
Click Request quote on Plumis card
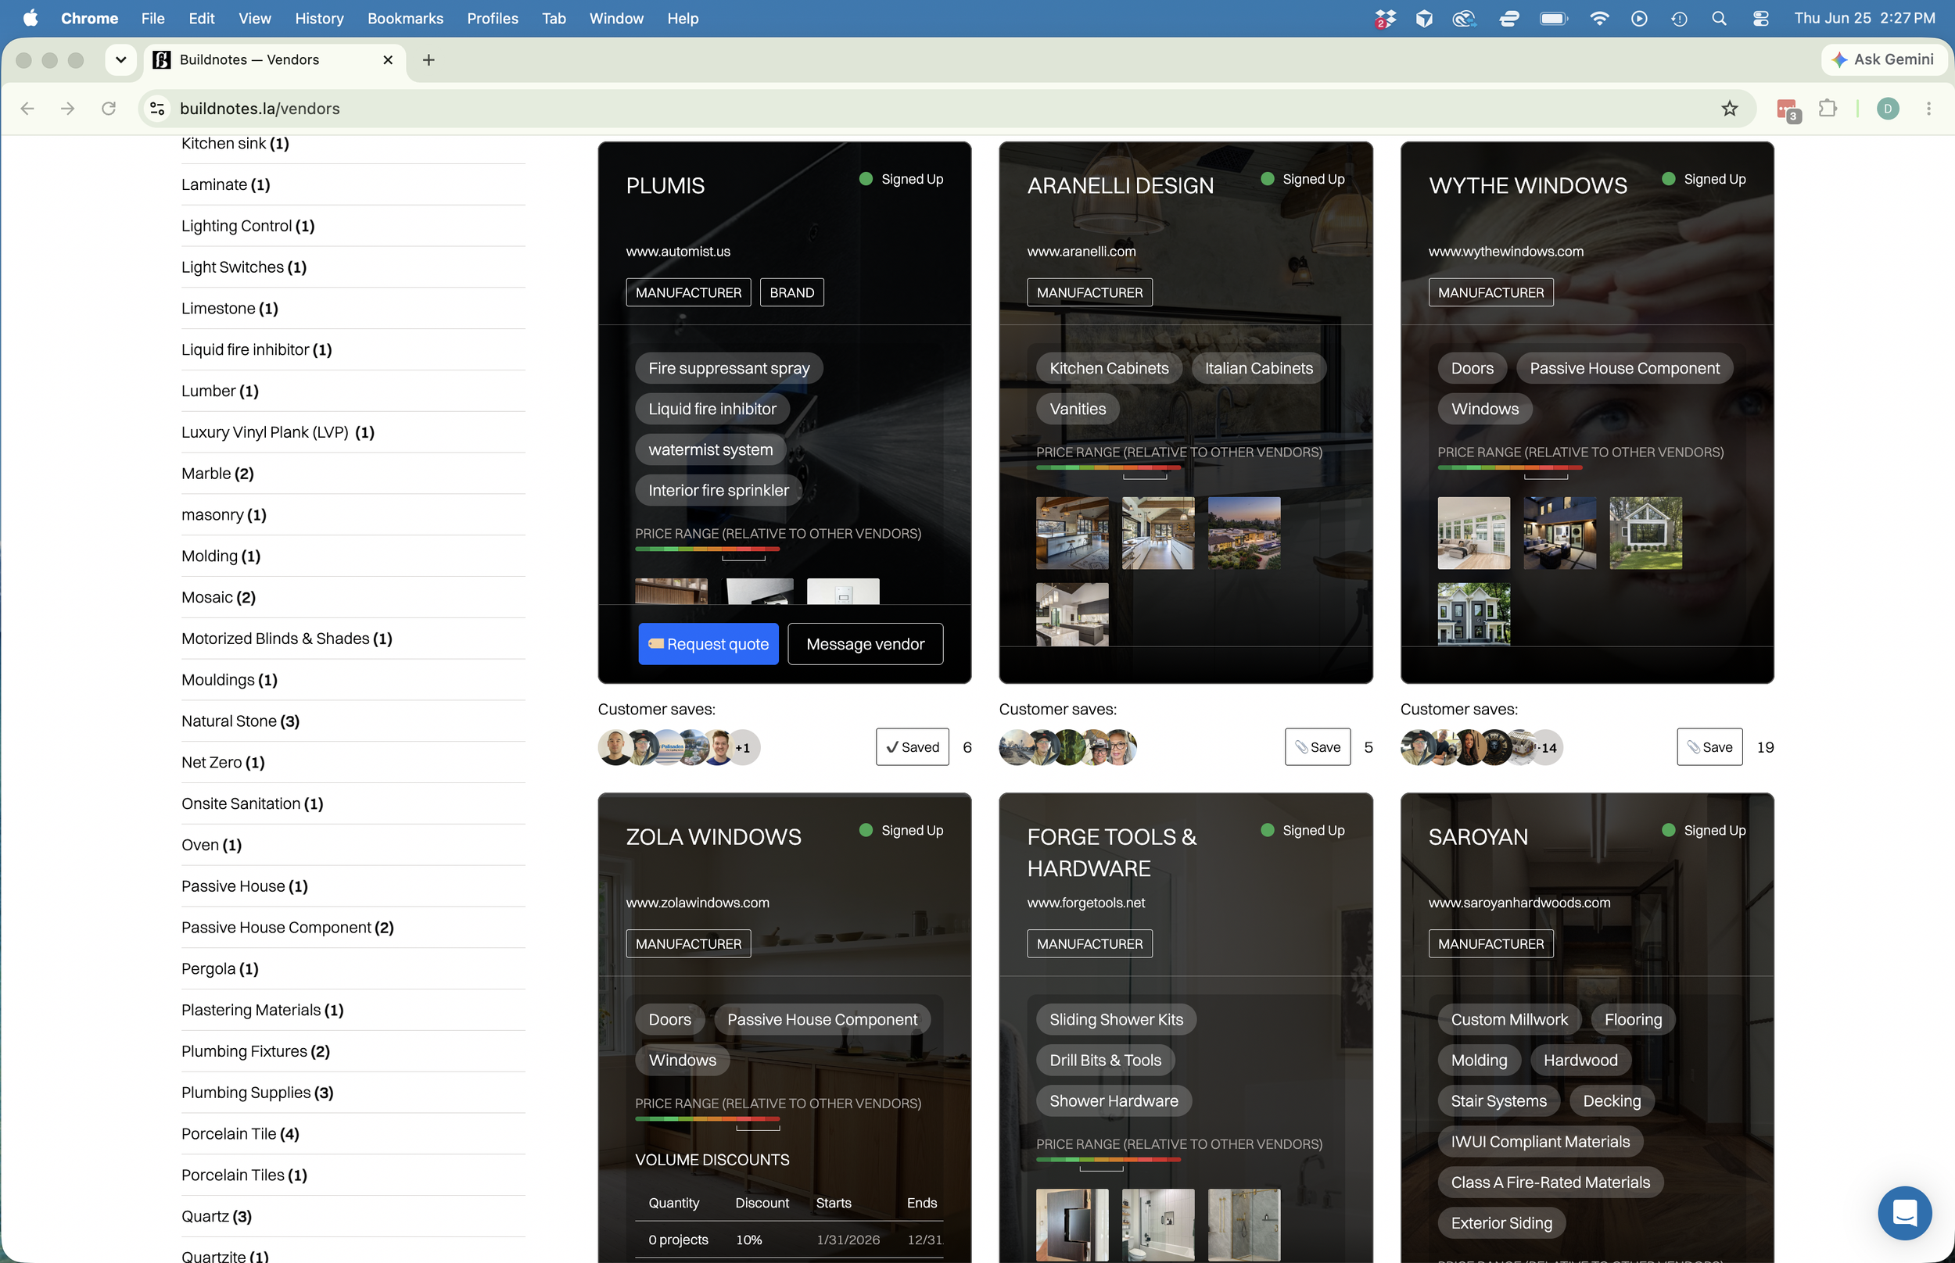[708, 644]
